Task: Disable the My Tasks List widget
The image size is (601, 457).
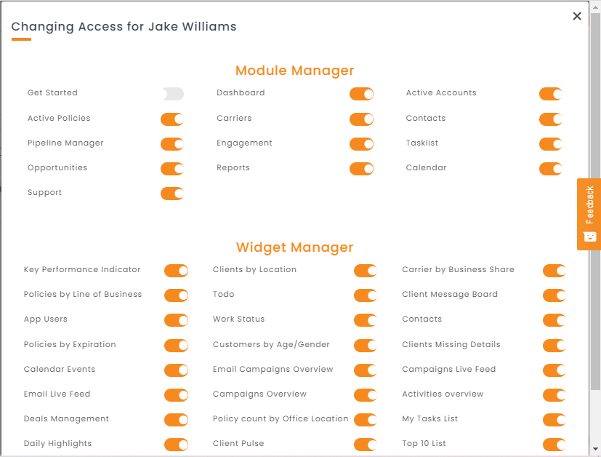Action: coord(554,420)
